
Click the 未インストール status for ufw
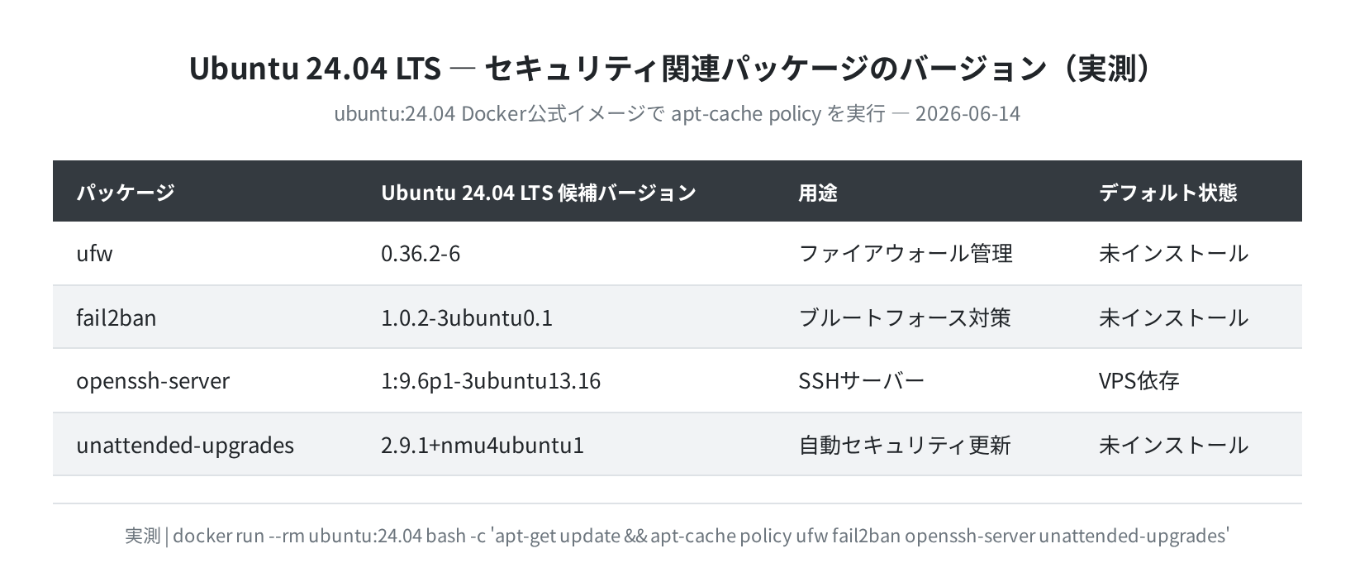pos(1173,253)
